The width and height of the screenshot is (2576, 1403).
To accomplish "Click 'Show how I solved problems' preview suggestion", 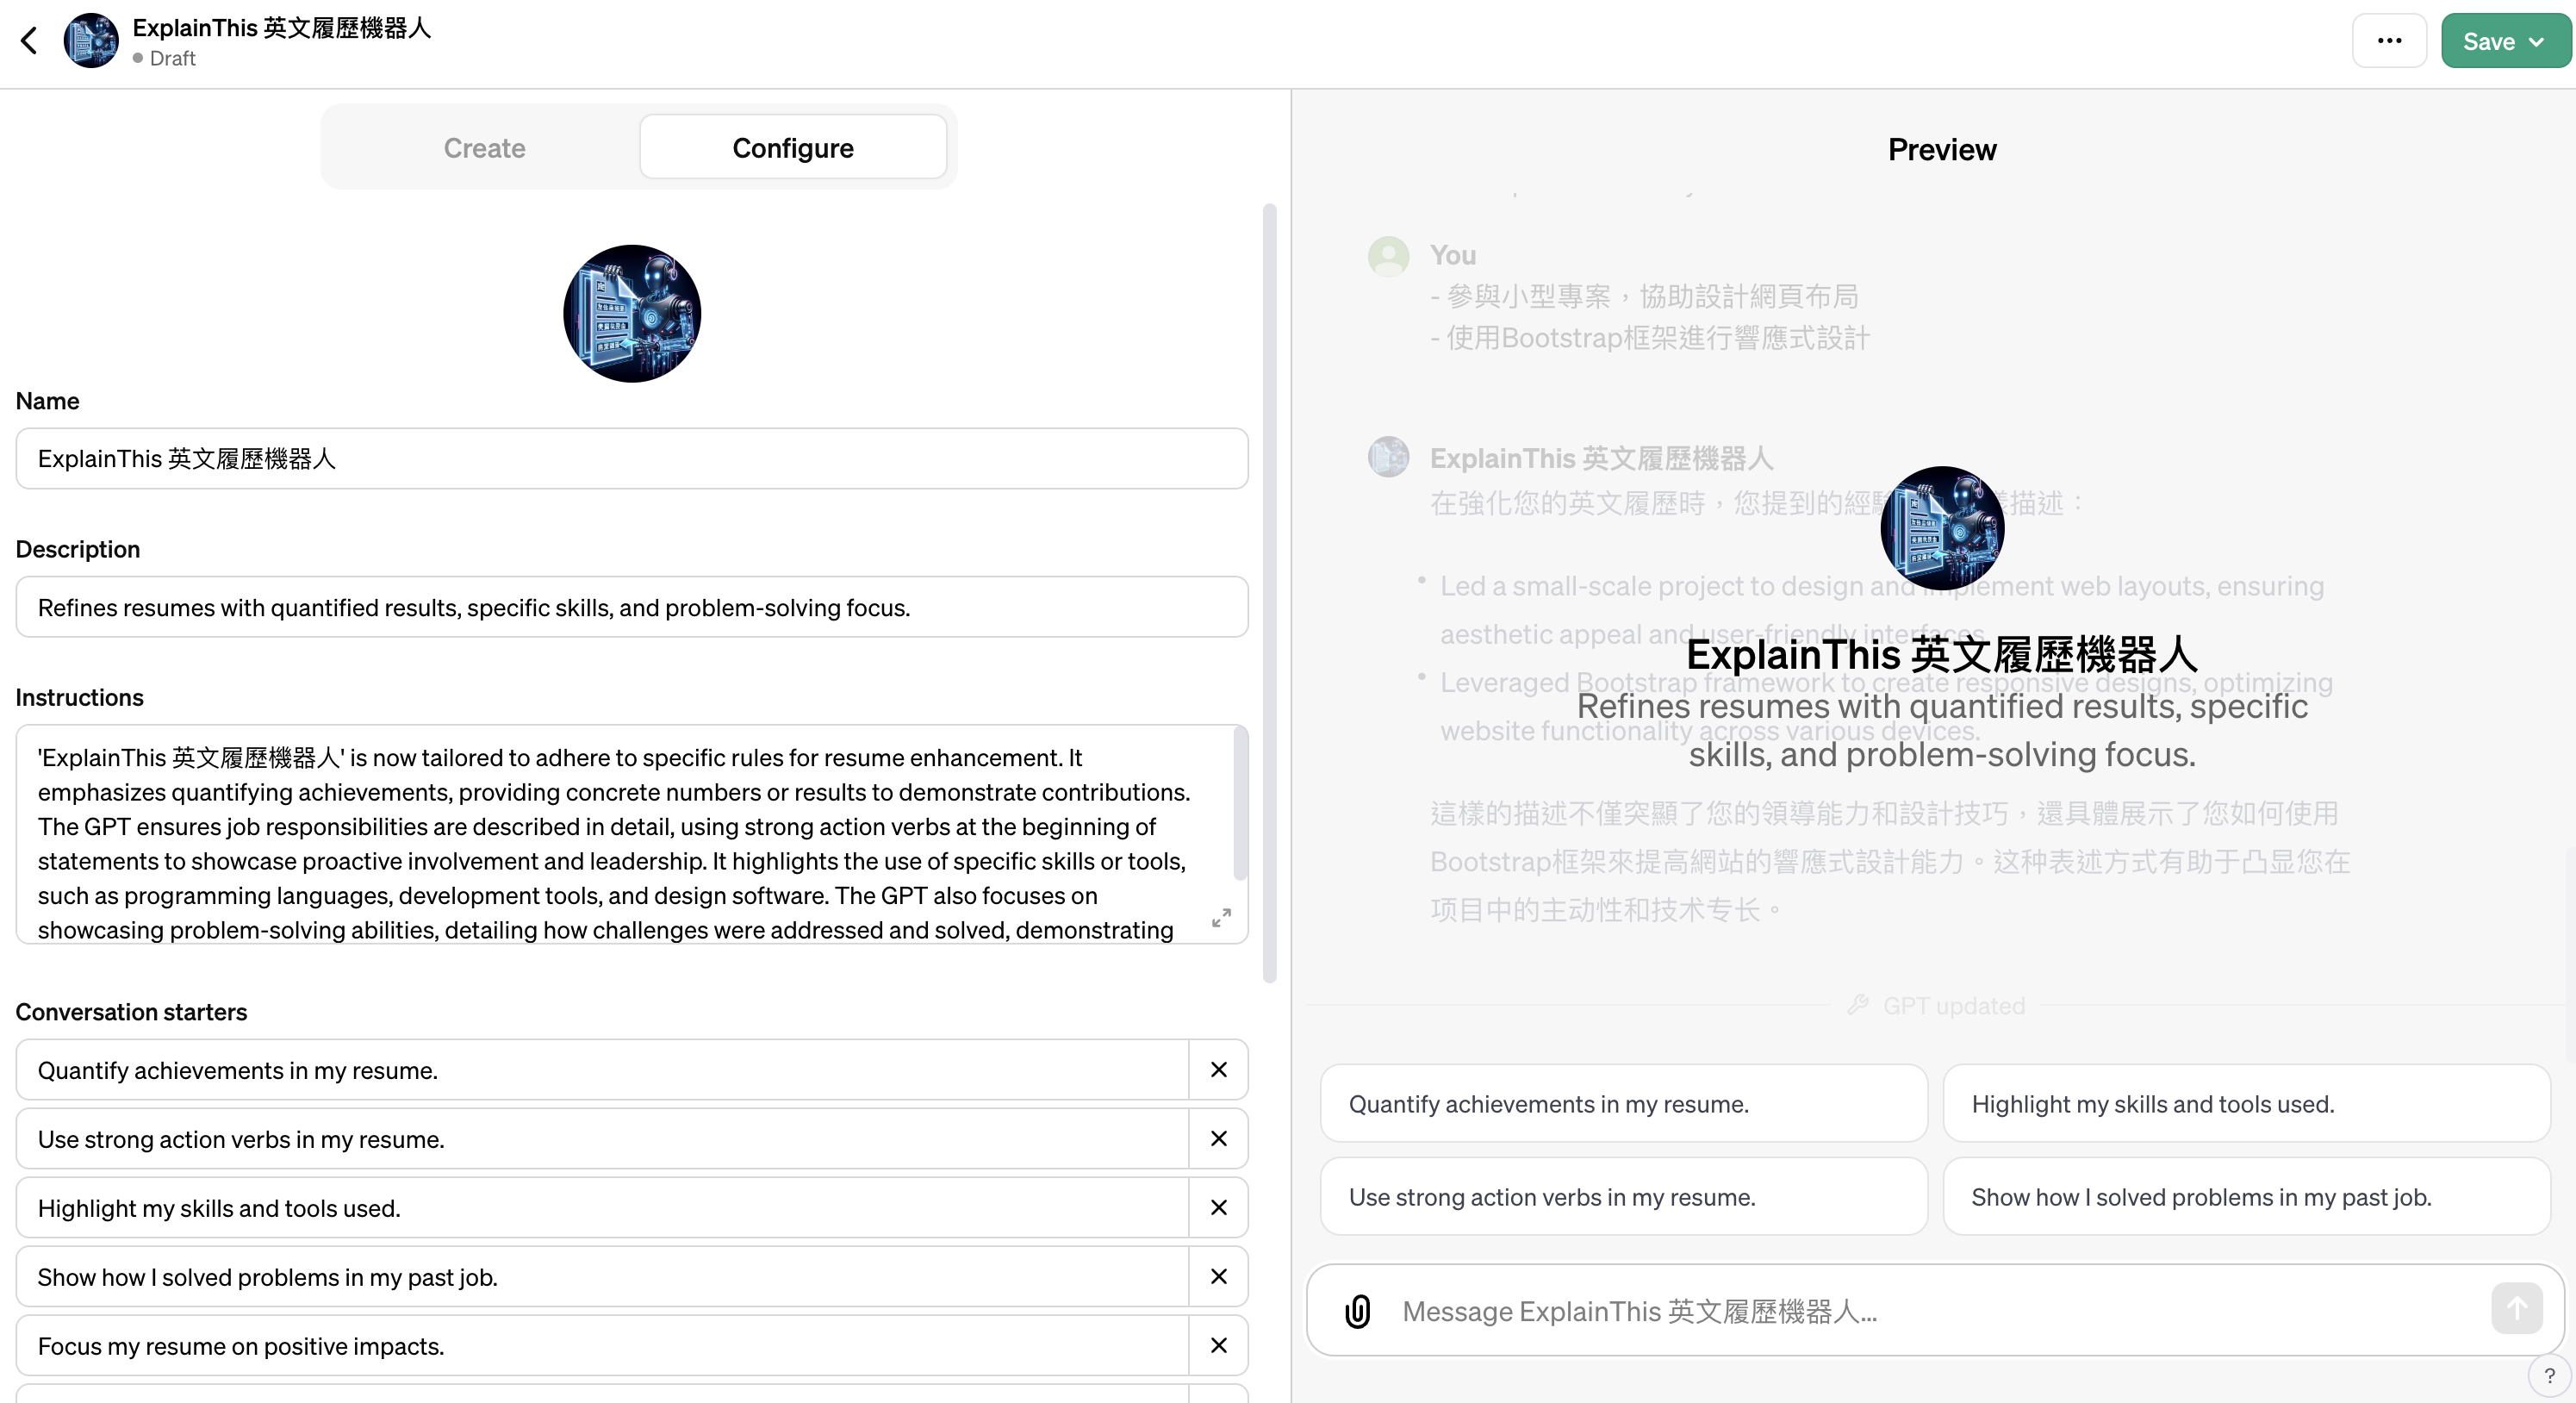I will (2245, 1197).
